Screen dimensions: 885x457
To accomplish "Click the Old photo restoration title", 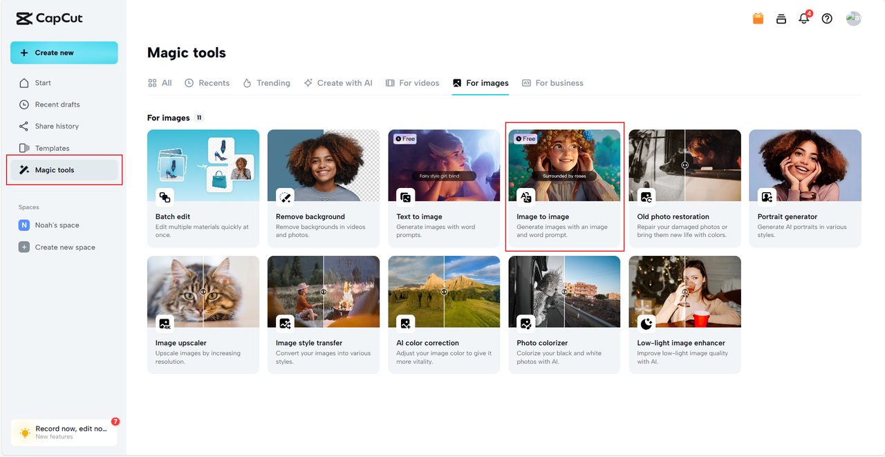I will click(673, 216).
